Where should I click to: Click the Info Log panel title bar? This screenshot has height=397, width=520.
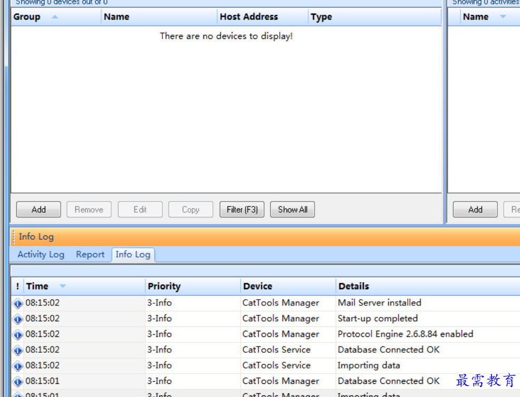tap(266, 236)
